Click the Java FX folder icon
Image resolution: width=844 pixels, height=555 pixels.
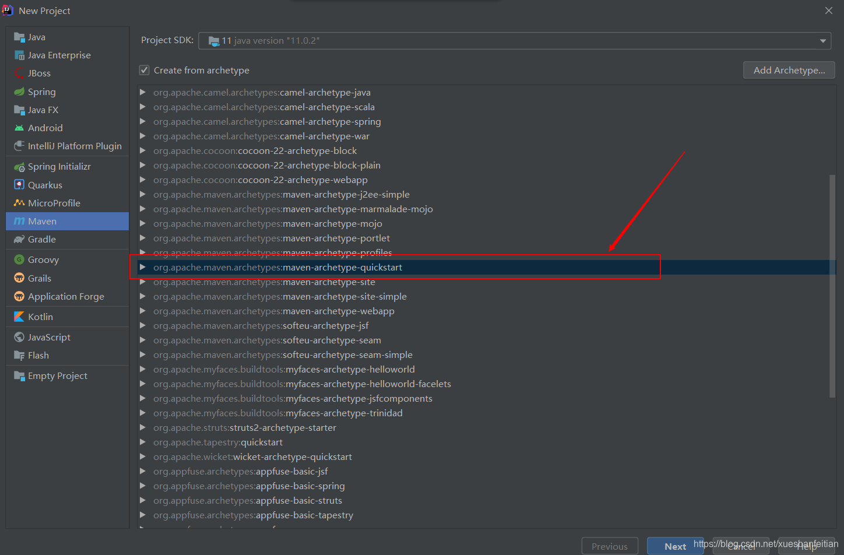click(19, 110)
